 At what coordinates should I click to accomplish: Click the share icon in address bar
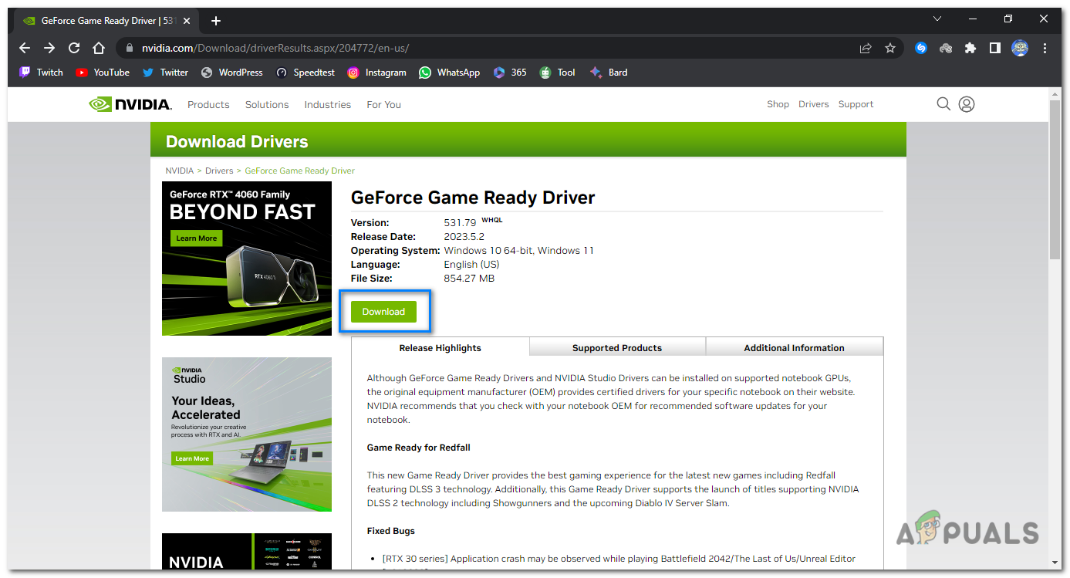[x=866, y=47]
